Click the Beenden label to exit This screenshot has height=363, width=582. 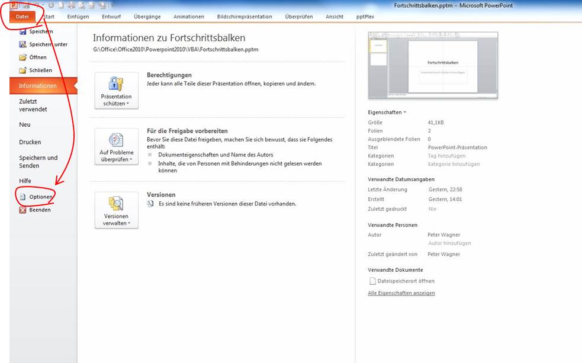(x=40, y=210)
